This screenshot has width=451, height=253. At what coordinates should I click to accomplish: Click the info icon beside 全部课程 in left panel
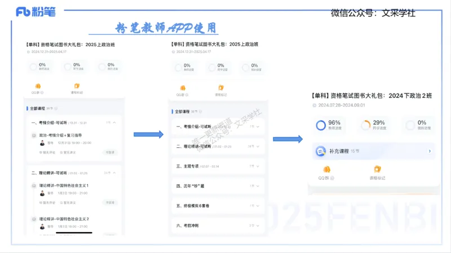56,109
